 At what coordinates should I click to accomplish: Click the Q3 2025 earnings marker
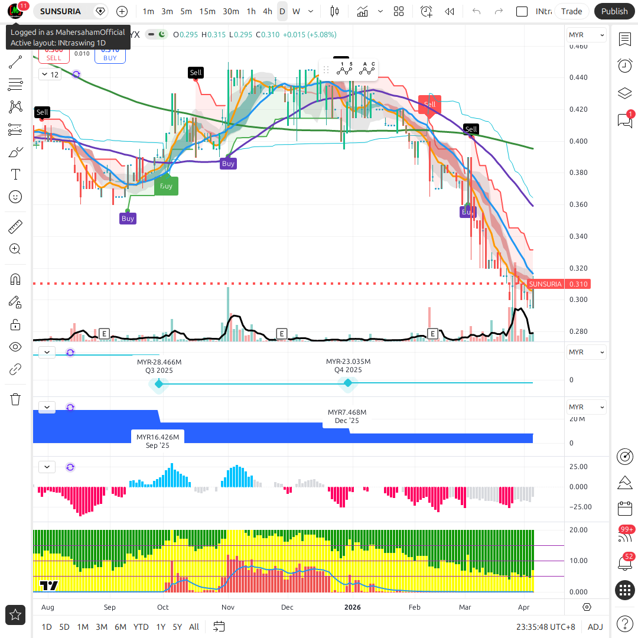coord(159,384)
